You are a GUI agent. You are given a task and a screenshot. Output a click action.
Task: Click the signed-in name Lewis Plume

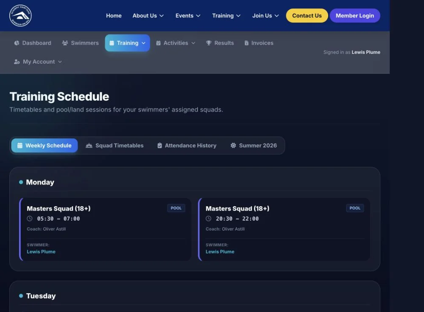[x=366, y=52]
